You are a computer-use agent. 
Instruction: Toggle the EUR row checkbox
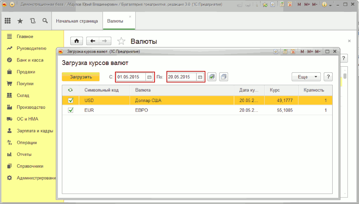[x=71, y=110]
